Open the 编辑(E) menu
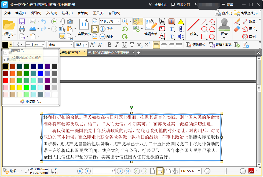The width and height of the screenshot is (263, 177). click(20, 13)
